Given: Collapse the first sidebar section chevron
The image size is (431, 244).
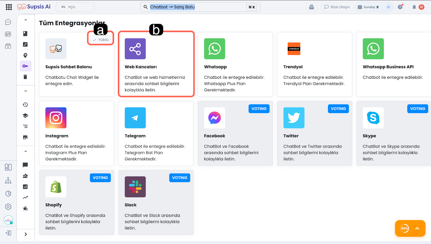Looking at the screenshot, I should (26, 20).
